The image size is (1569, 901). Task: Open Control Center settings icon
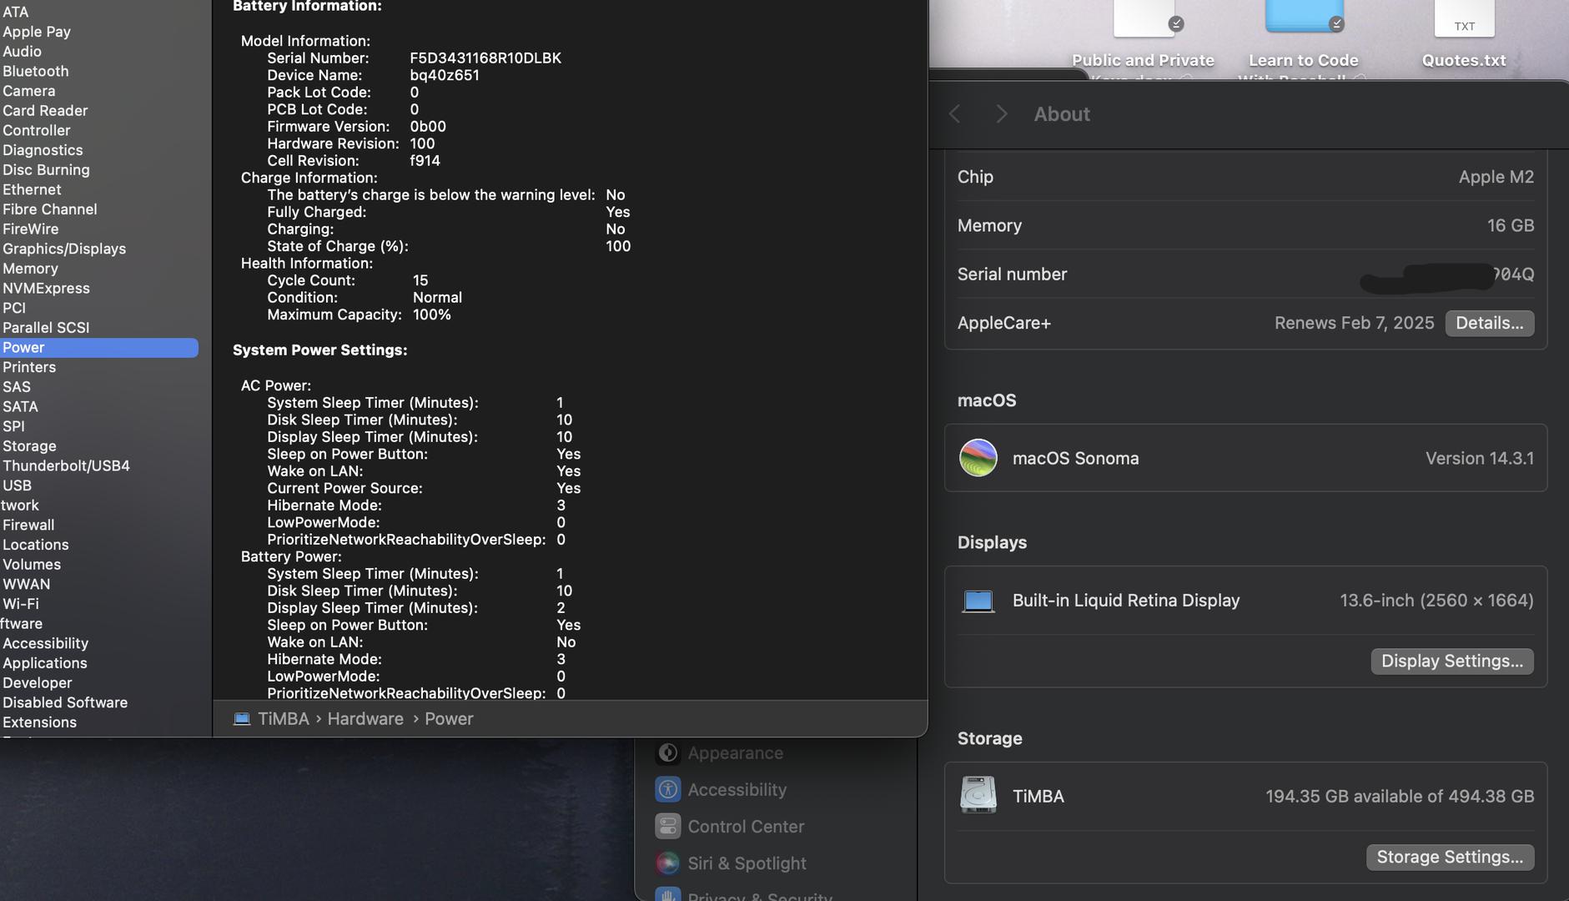point(667,827)
